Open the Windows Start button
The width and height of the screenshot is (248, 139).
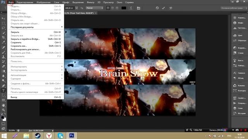coord(4,136)
